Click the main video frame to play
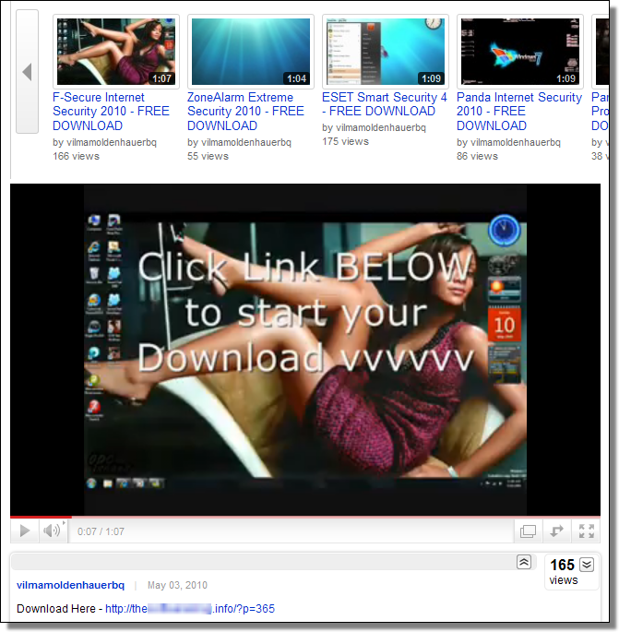The image size is (619, 632). point(304,349)
